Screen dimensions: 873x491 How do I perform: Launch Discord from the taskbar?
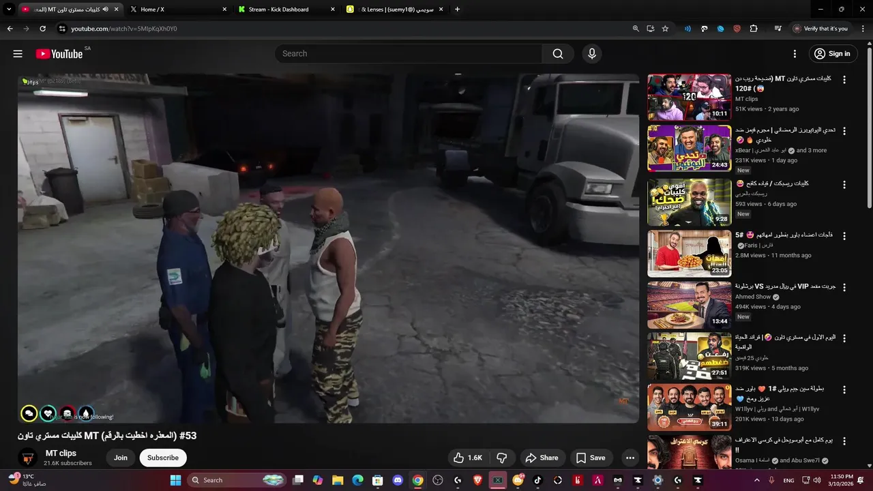(398, 480)
